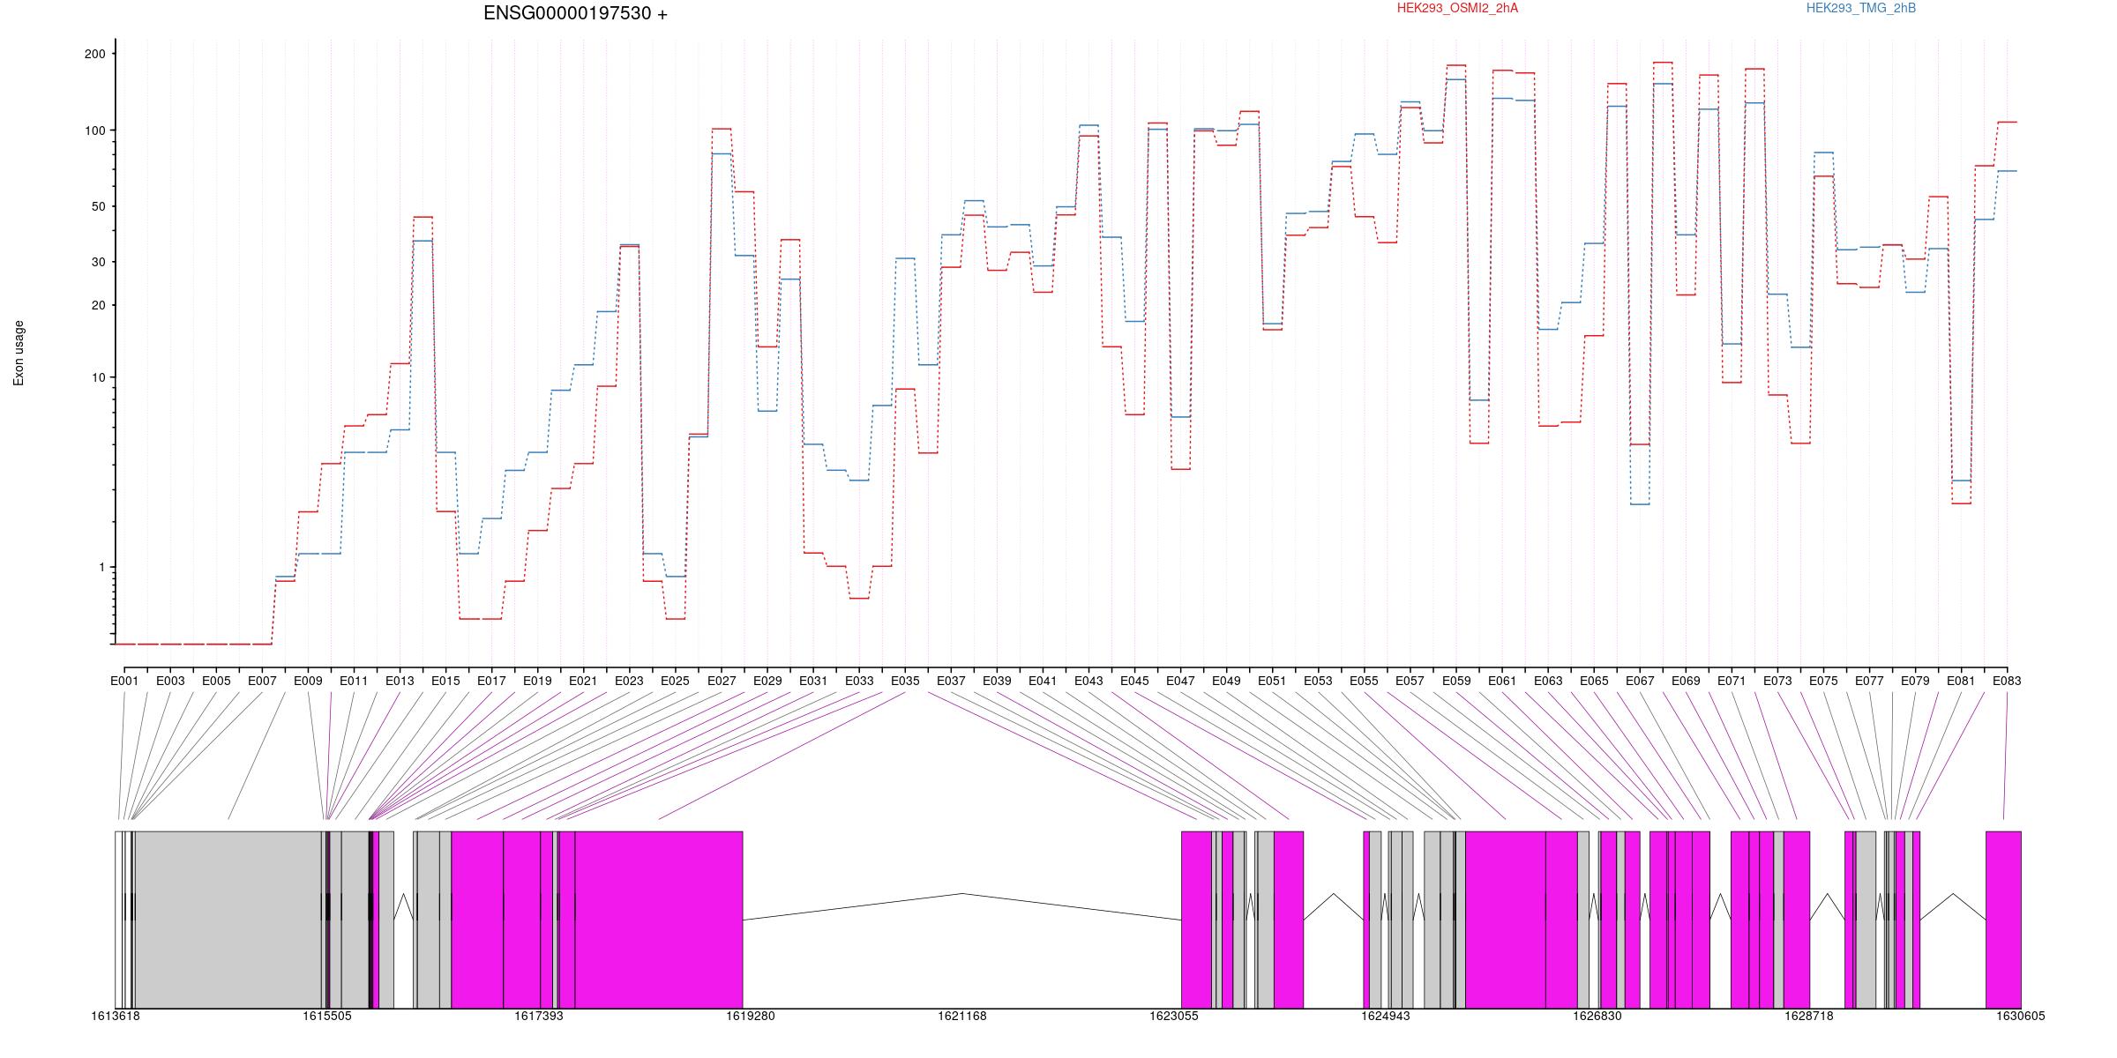The width and height of the screenshot is (2117, 1058).
Task: Click exon label E081
Action: pos(1961,681)
